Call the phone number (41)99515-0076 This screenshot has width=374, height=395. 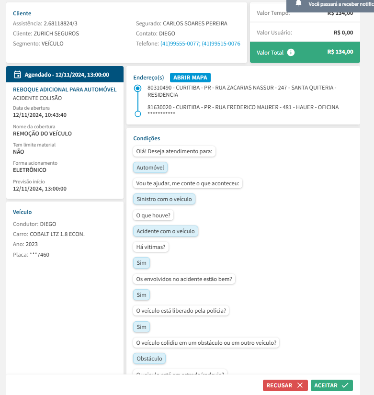click(x=221, y=44)
